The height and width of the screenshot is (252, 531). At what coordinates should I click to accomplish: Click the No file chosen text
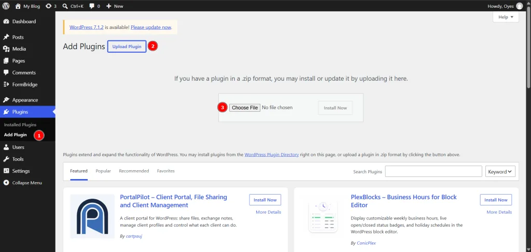coord(277,108)
